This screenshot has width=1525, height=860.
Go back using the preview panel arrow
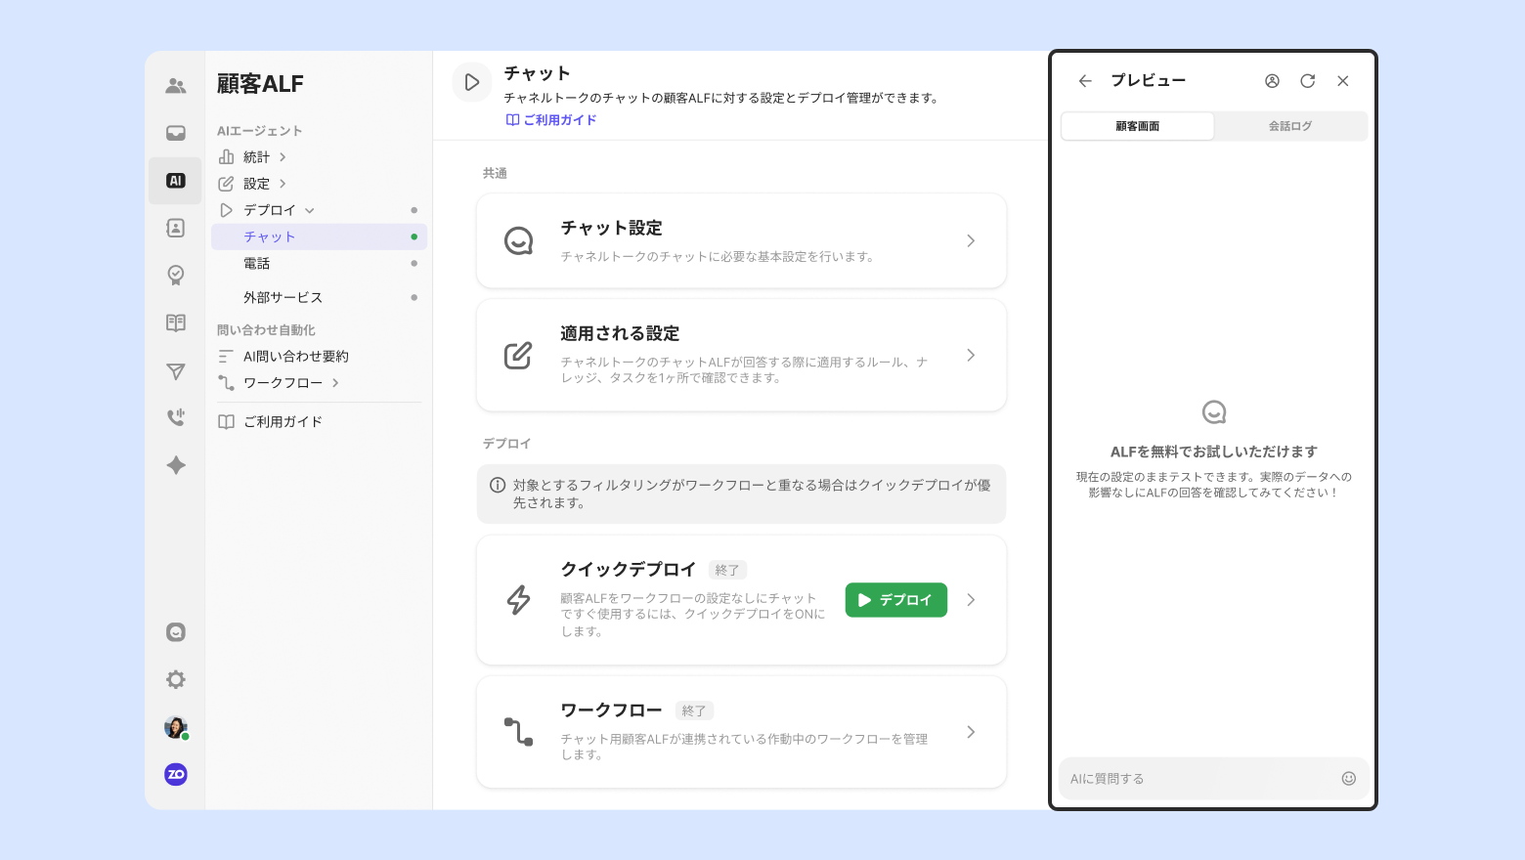(1085, 81)
